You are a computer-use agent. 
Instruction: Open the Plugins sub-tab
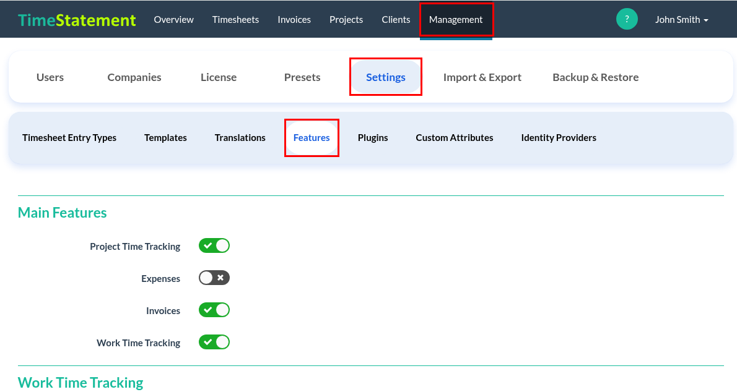pyautogui.click(x=373, y=137)
